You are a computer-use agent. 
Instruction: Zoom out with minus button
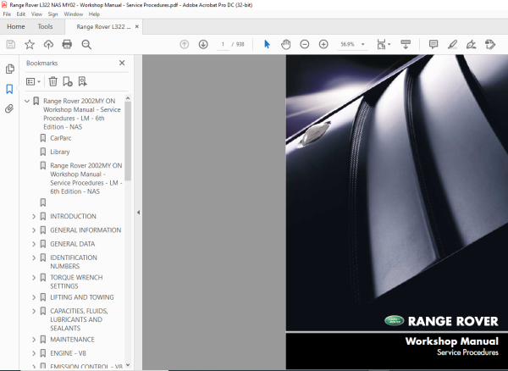pyautogui.click(x=305, y=44)
